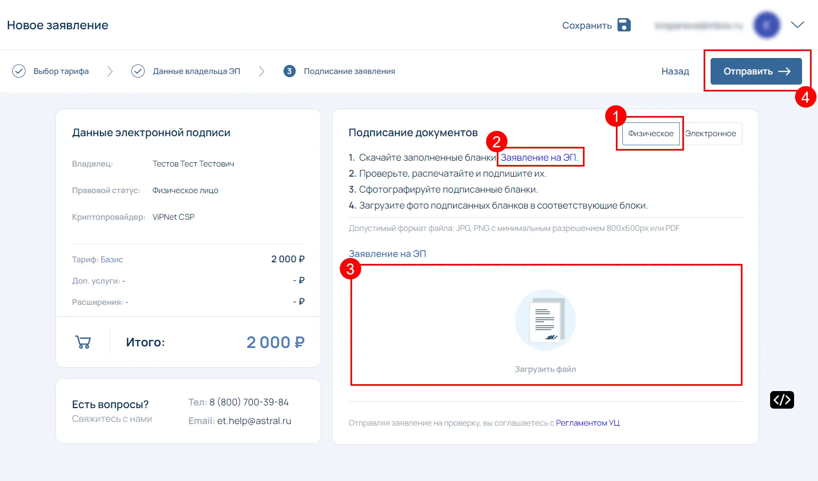
Task: Click the step 3 number badge
Action: (x=289, y=71)
